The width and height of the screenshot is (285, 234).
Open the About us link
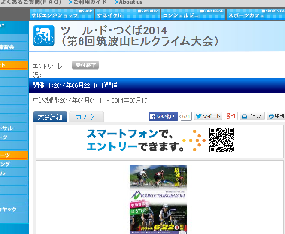130,3
